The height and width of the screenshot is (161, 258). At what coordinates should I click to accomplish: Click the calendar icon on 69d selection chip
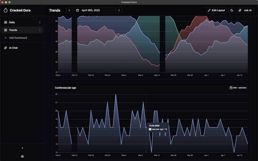pyautogui.click(x=231, y=88)
